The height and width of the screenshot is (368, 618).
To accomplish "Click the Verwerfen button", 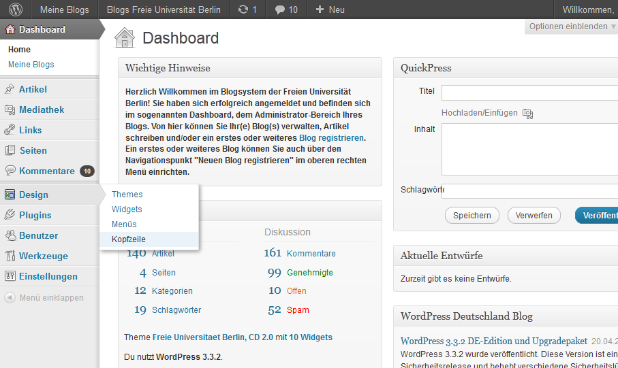I will click(x=534, y=216).
